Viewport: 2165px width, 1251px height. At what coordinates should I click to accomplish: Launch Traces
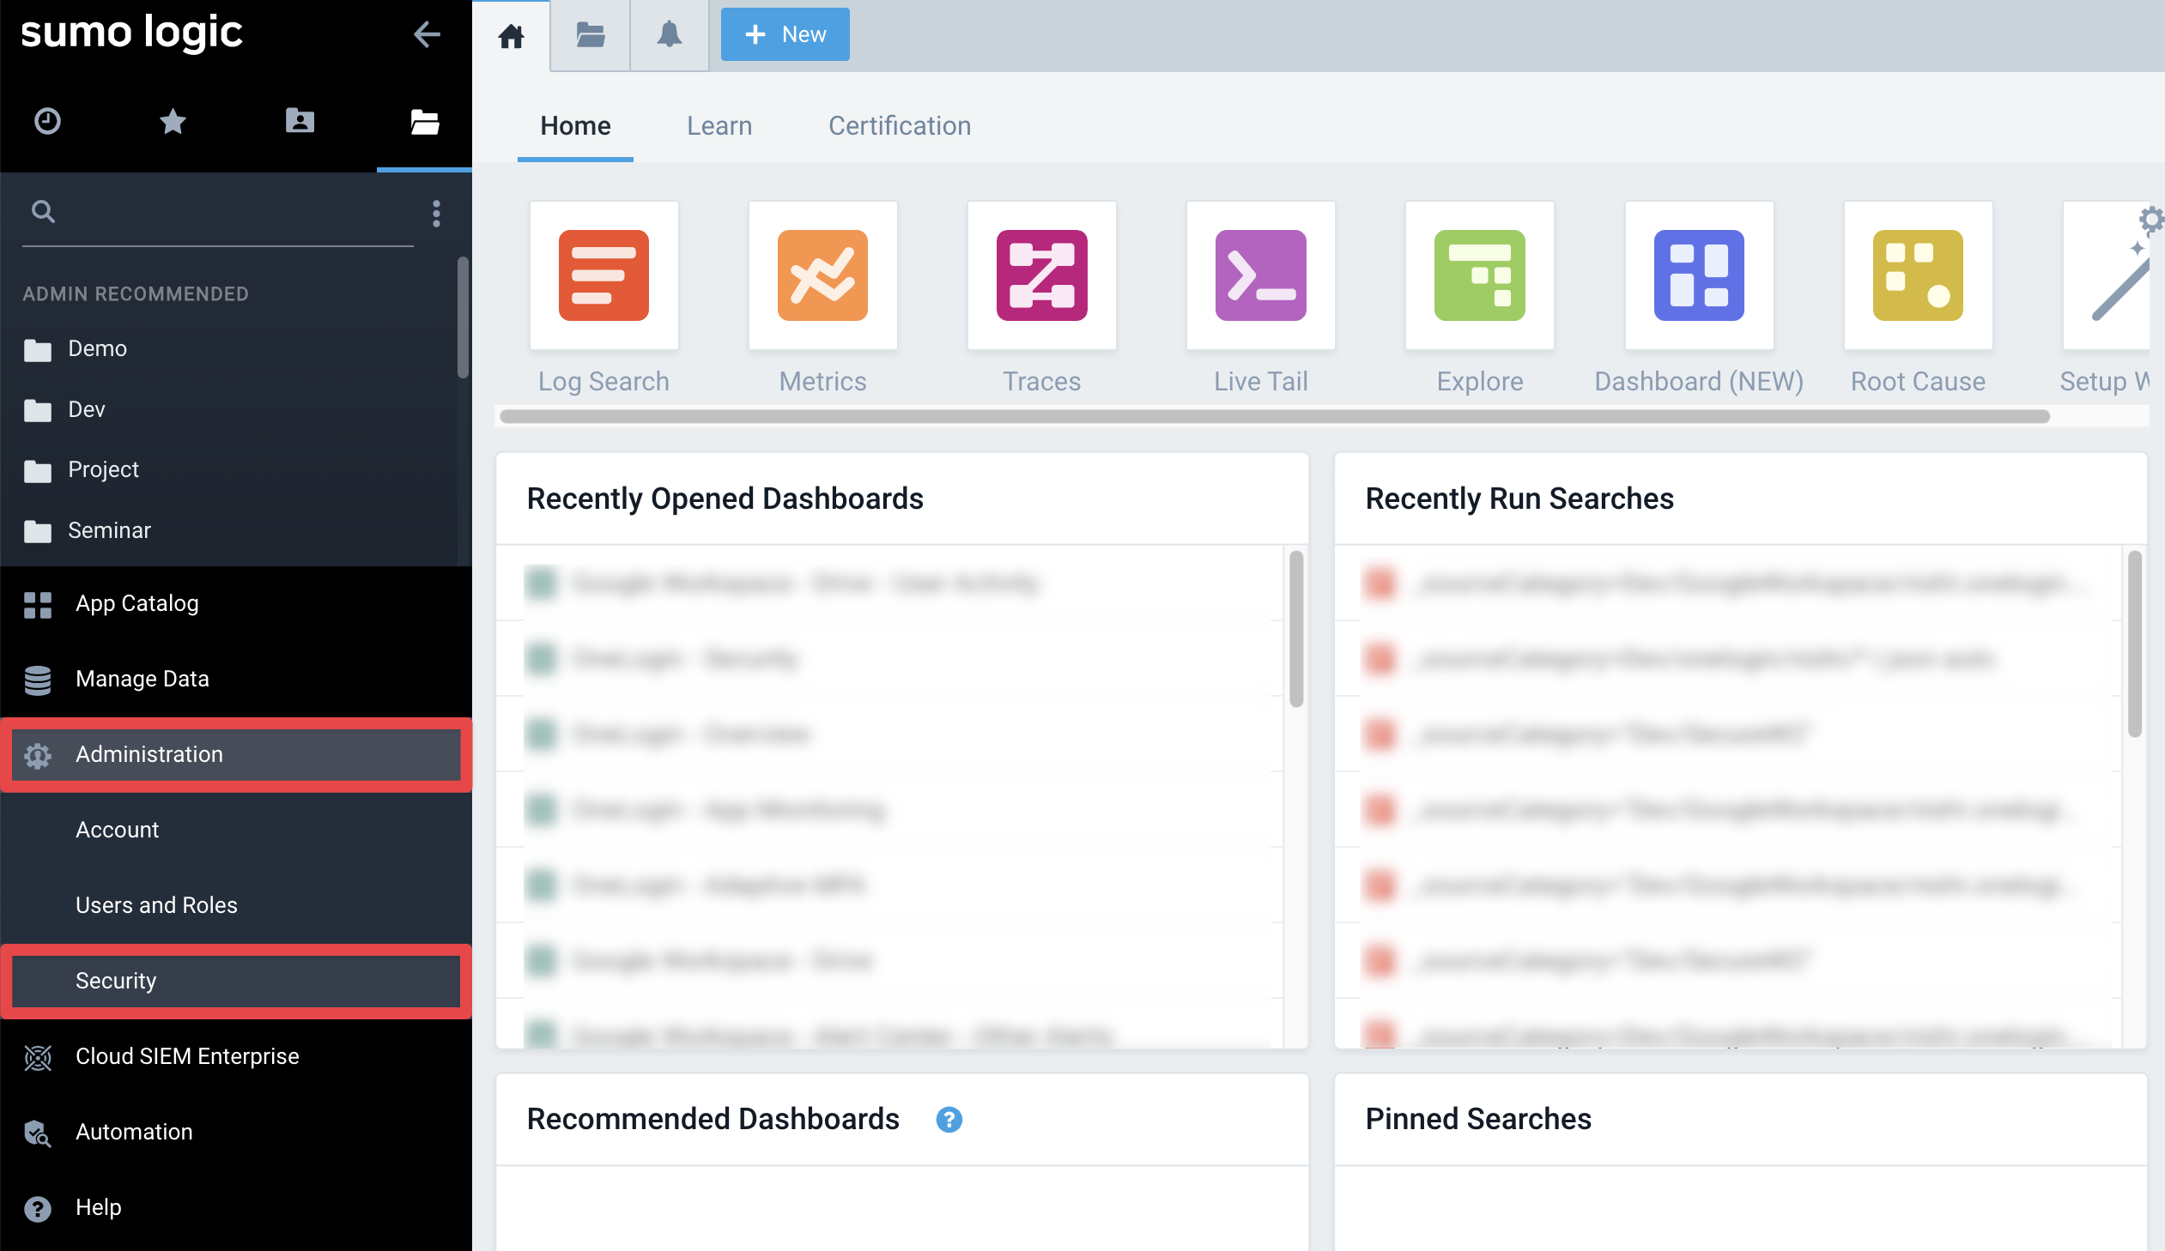pos(1042,275)
